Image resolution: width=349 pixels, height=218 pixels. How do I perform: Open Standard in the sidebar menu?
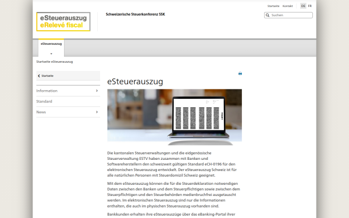(68, 101)
